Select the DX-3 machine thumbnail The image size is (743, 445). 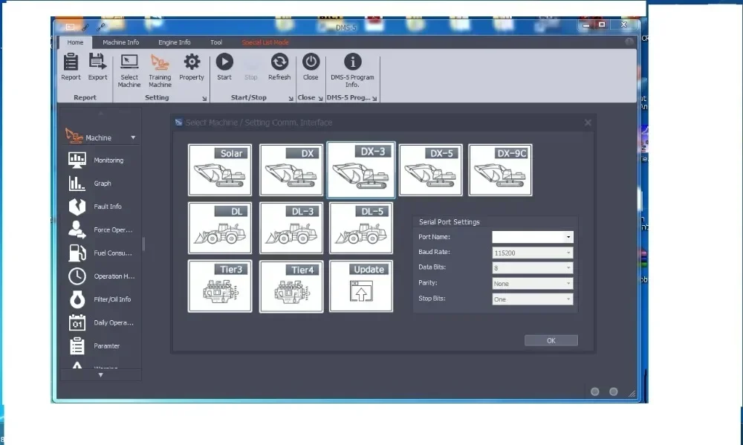tap(360, 169)
